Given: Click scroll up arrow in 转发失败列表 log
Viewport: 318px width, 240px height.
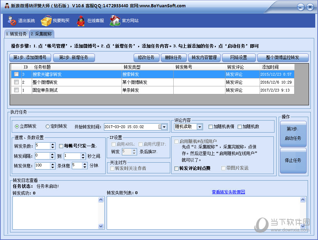Looking at the screenshot, I should (x=303, y=200).
